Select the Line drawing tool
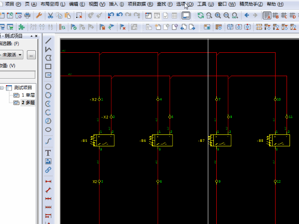The height and width of the screenshot is (224, 299). point(48,41)
